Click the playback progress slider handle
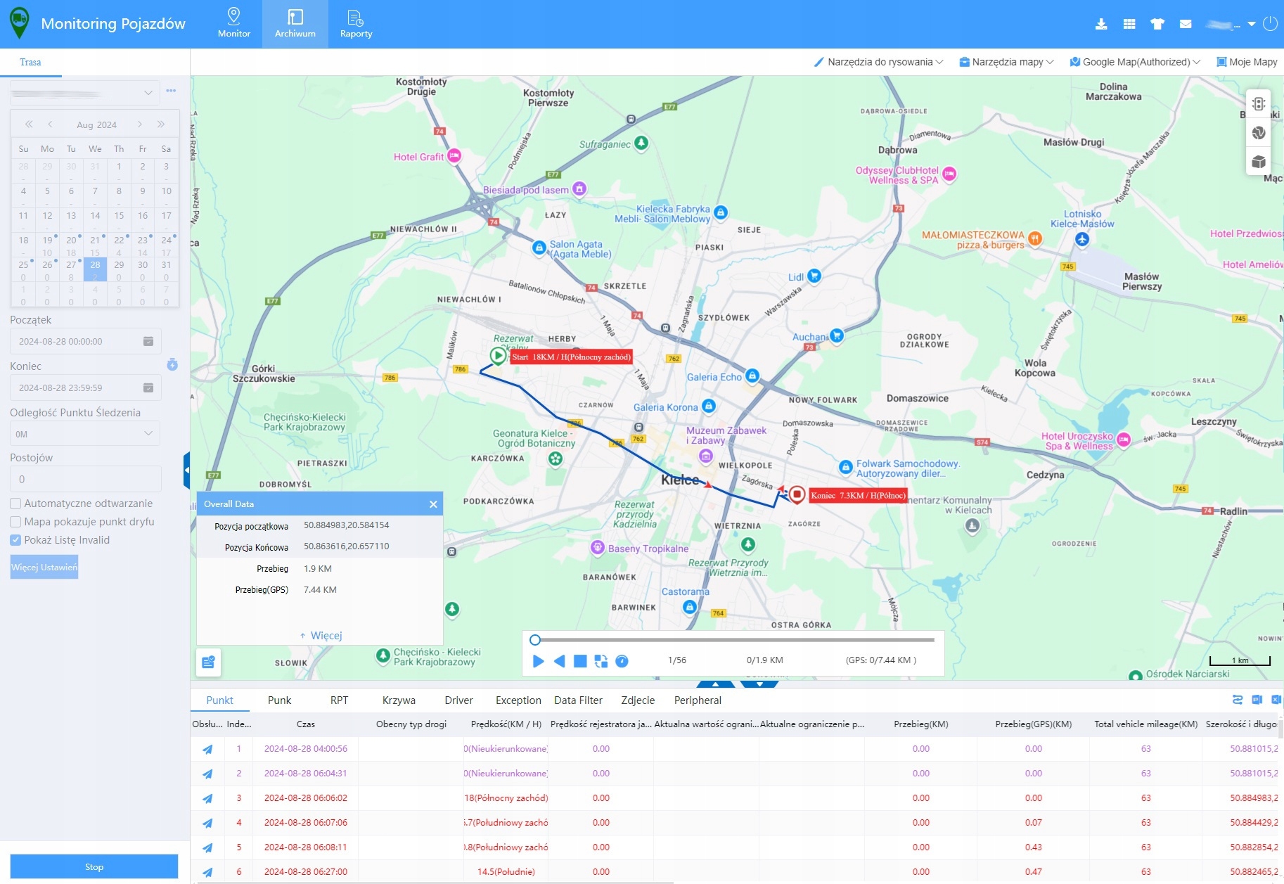This screenshot has height=884, width=1284. coord(537,640)
